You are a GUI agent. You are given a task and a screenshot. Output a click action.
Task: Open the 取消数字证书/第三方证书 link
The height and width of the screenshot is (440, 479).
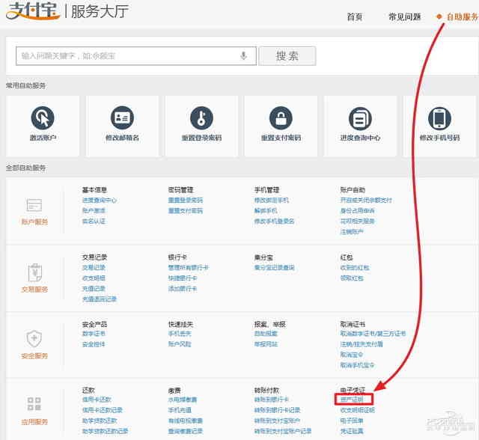click(373, 334)
